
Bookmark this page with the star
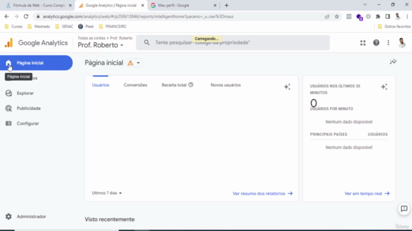tap(337, 17)
